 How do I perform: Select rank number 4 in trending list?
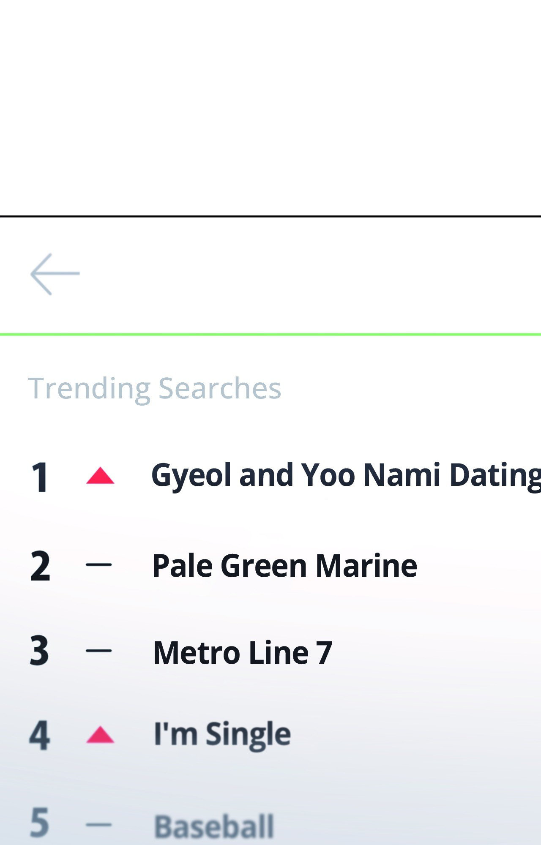[x=40, y=736]
